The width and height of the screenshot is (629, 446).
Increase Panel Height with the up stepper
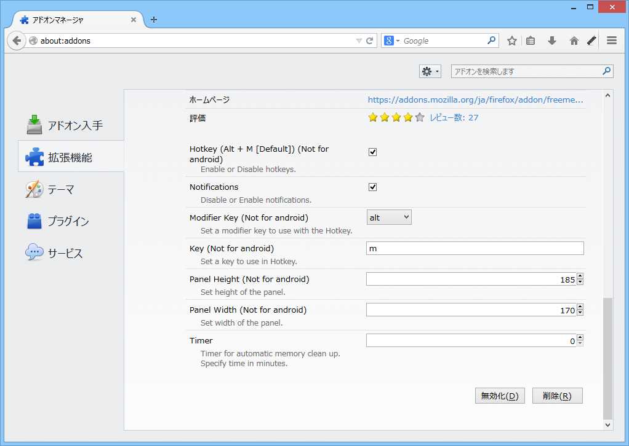tap(579, 276)
